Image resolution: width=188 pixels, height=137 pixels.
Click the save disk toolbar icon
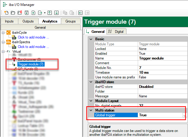pyautogui.click(x=27, y=13)
